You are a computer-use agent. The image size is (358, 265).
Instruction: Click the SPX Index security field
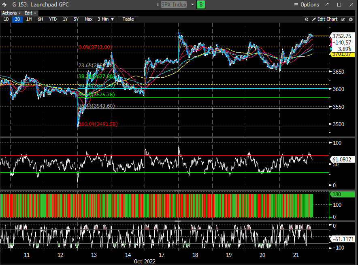[x=174, y=4]
